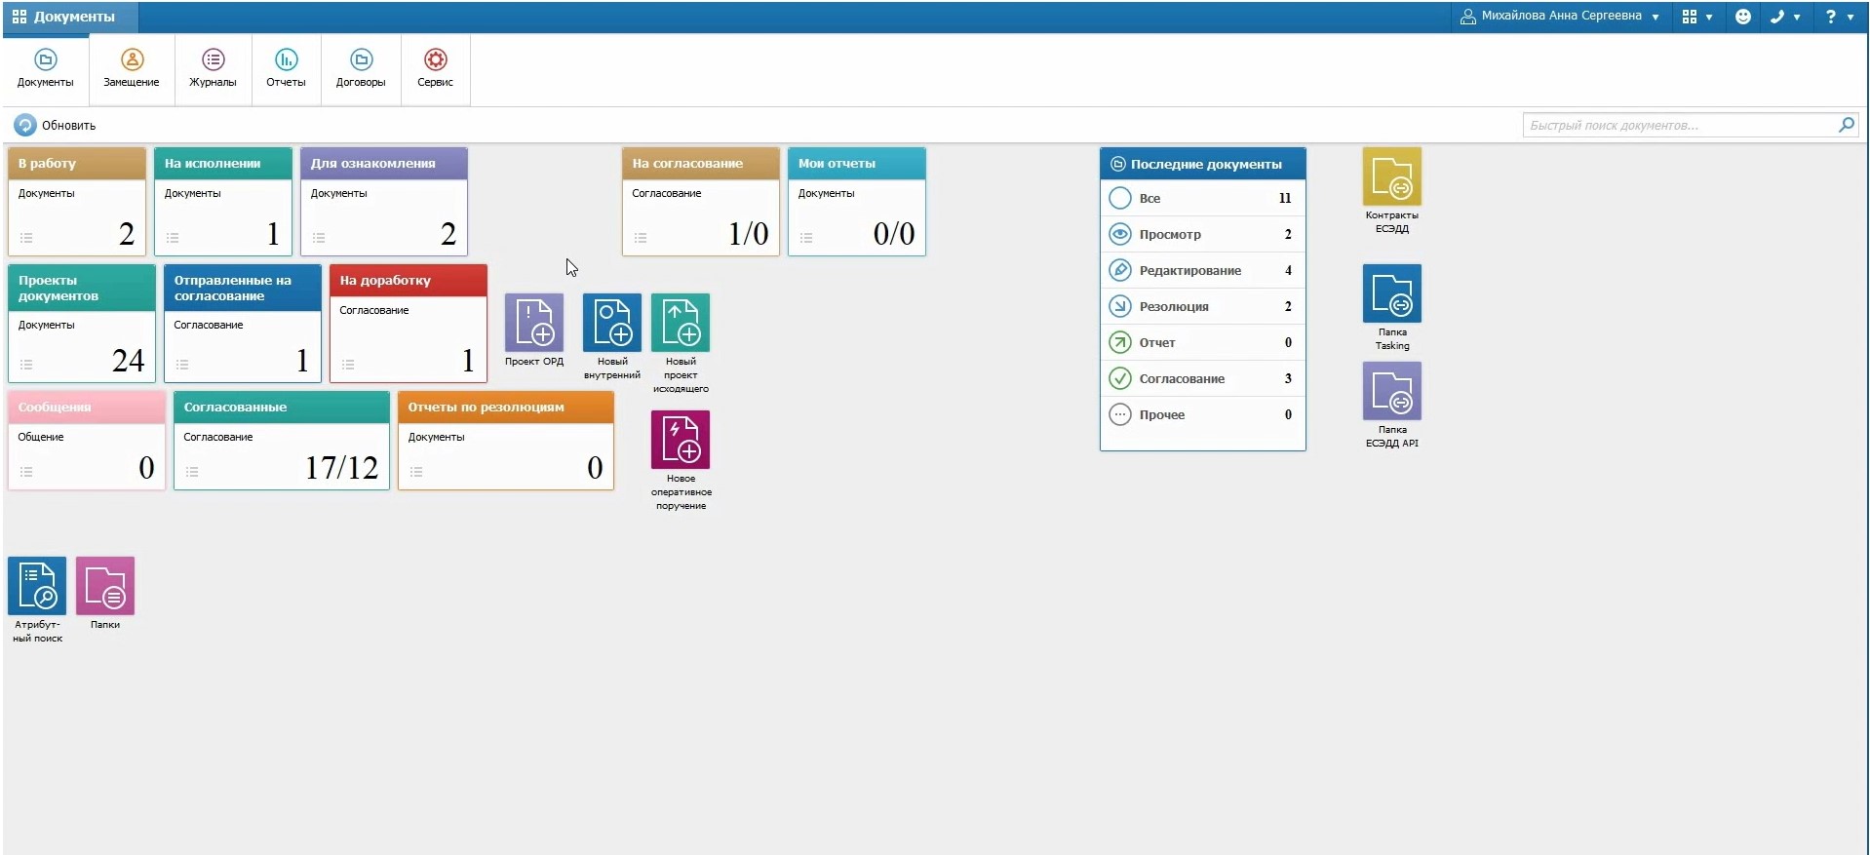Image resolution: width=1870 pixels, height=855 pixels.
Task: Open the Журналы section
Action: (x=213, y=69)
